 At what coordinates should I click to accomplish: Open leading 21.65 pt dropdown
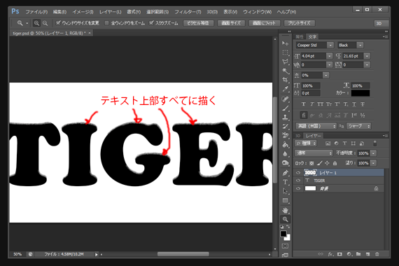click(367, 56)
